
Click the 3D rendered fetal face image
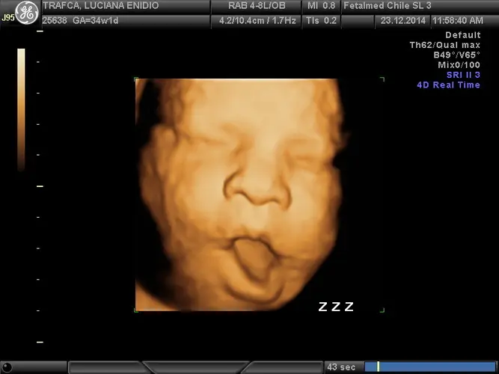click(x=241, y=194)
